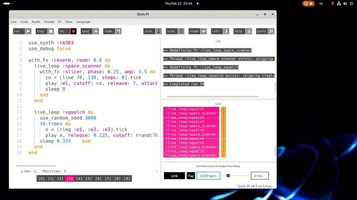Click the 'use_synth :tb303' code line

click(51, 43)
